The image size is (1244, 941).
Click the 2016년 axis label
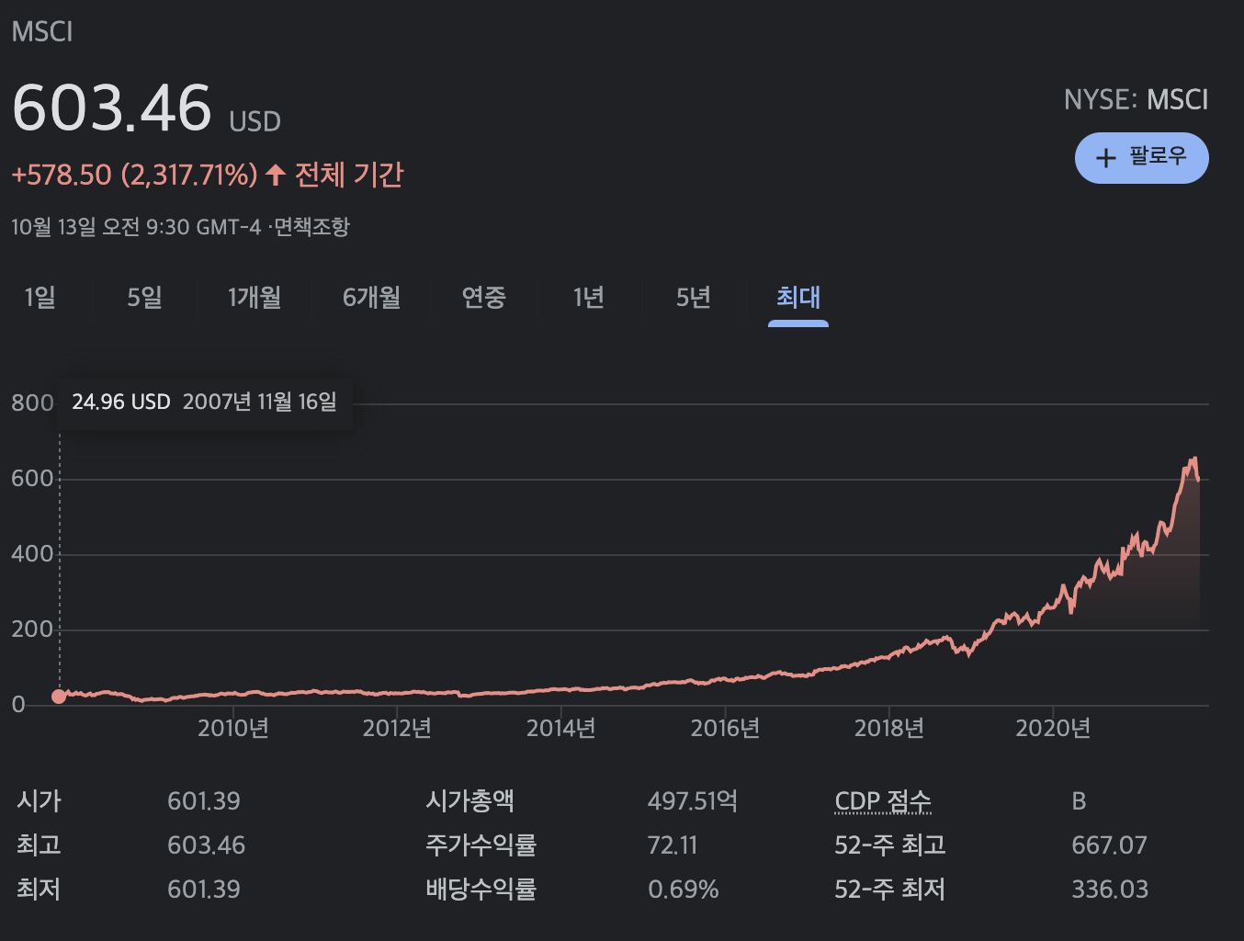[725, 729]
